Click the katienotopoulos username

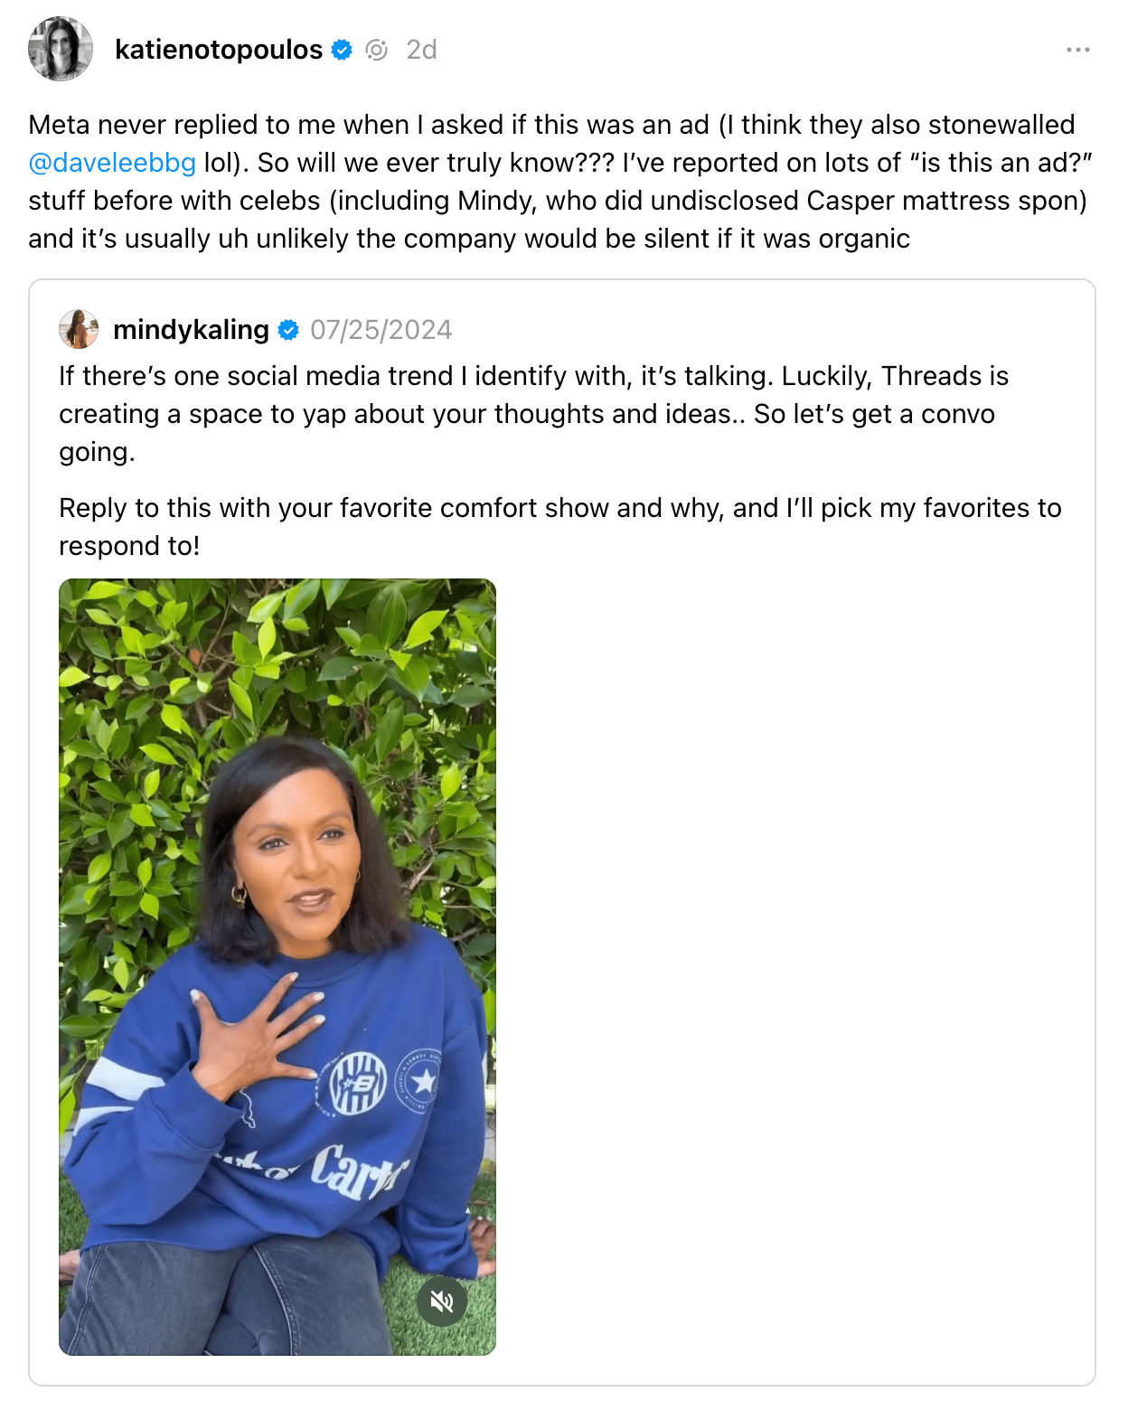click(x=219, y=50)
